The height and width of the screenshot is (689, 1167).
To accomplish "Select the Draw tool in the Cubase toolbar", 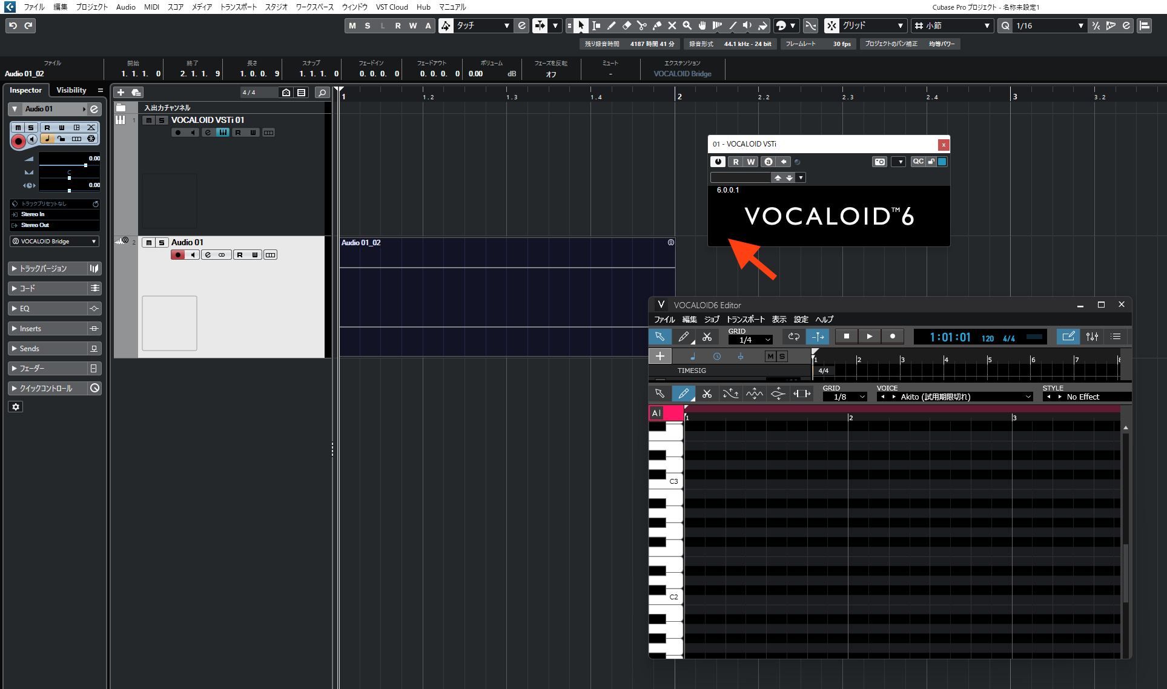I will [x=612, y=25].
